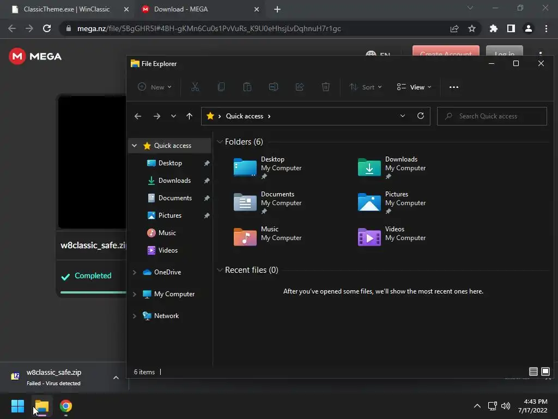Click the Chrome taskbar icon
Viewport: 558px width, 419px height.
[x=66, y=406]
